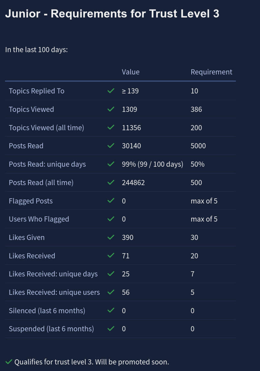Click the Likes Received: unique users label

click(54, 292)
